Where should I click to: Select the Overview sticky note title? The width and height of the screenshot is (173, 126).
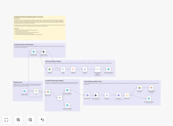(x=28, y=17)
